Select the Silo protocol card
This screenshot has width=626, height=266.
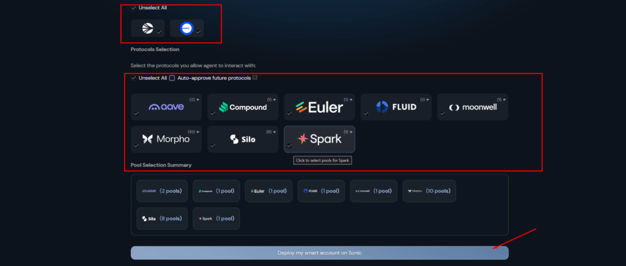pos(243,139)
